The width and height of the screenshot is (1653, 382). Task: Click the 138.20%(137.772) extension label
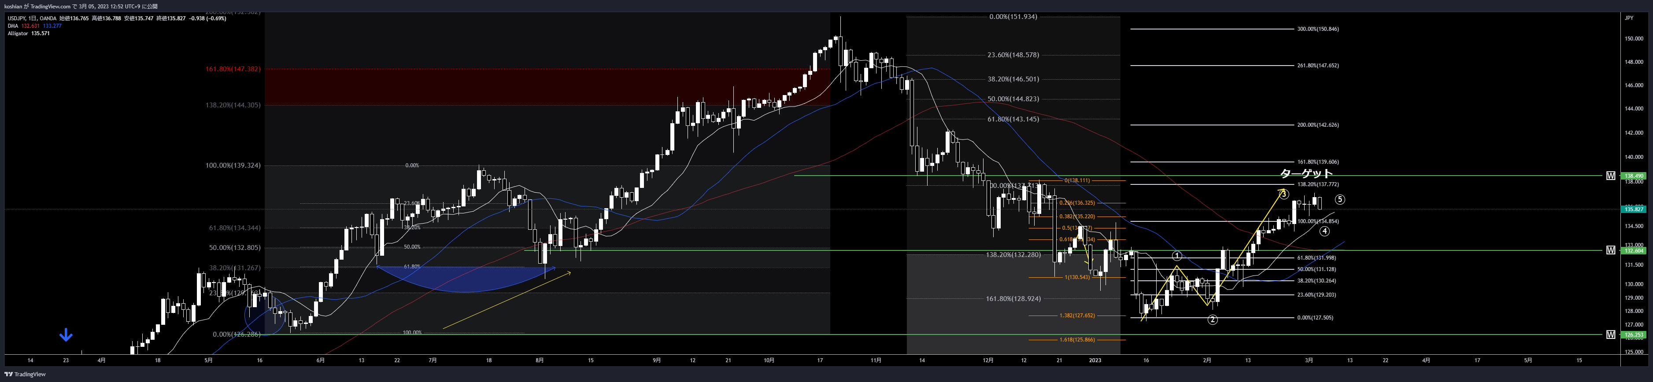[x=1318, y=184]
